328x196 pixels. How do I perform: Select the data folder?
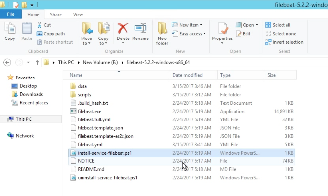pyautogui.click(x=182, y=86)
